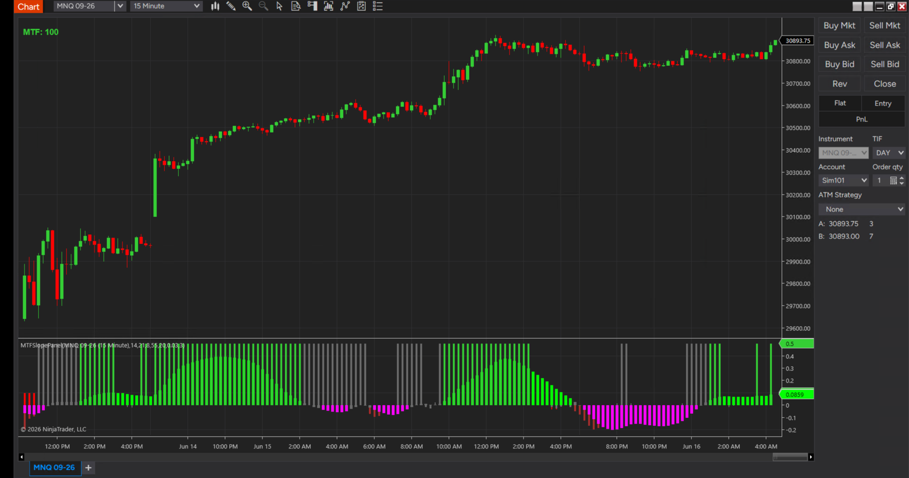Image resolution: width=909 pixels, height=478 pixels.
Task: Open the bar type chart style icon
Action: point(215,6)
